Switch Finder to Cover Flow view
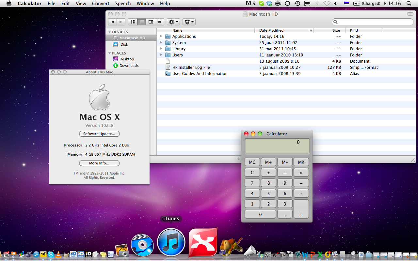 click(x=160, y=22)
